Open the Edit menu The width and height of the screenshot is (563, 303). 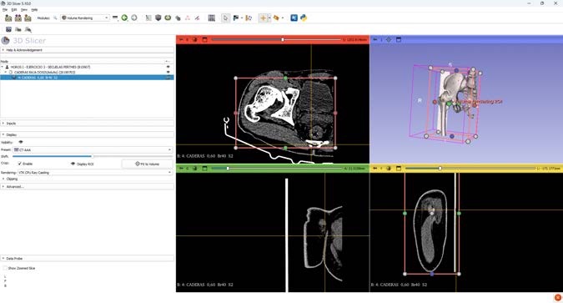pos(14,10)
